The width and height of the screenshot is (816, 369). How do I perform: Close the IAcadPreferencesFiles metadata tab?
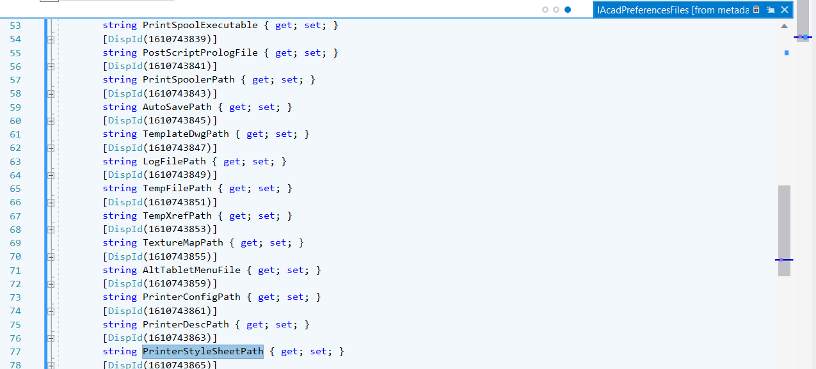pos(785,10)
